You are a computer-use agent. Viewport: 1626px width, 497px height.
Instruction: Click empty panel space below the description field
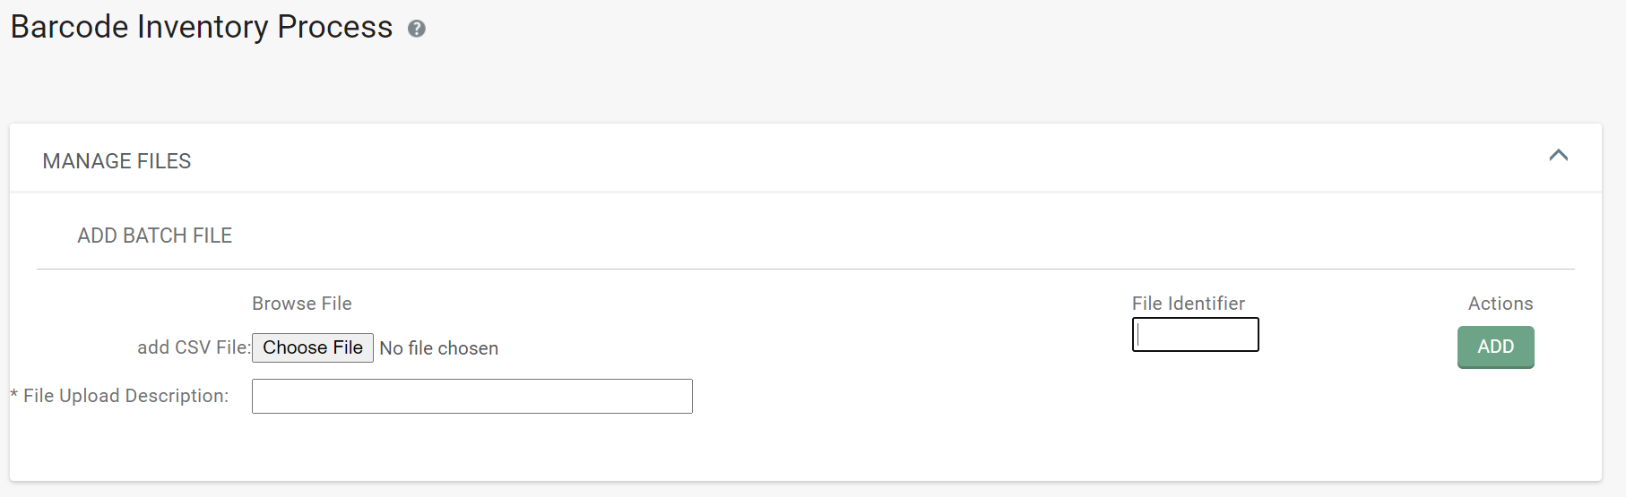point(807,448)
